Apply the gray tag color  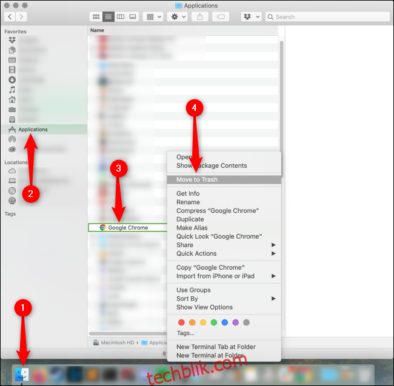point(246,322)
